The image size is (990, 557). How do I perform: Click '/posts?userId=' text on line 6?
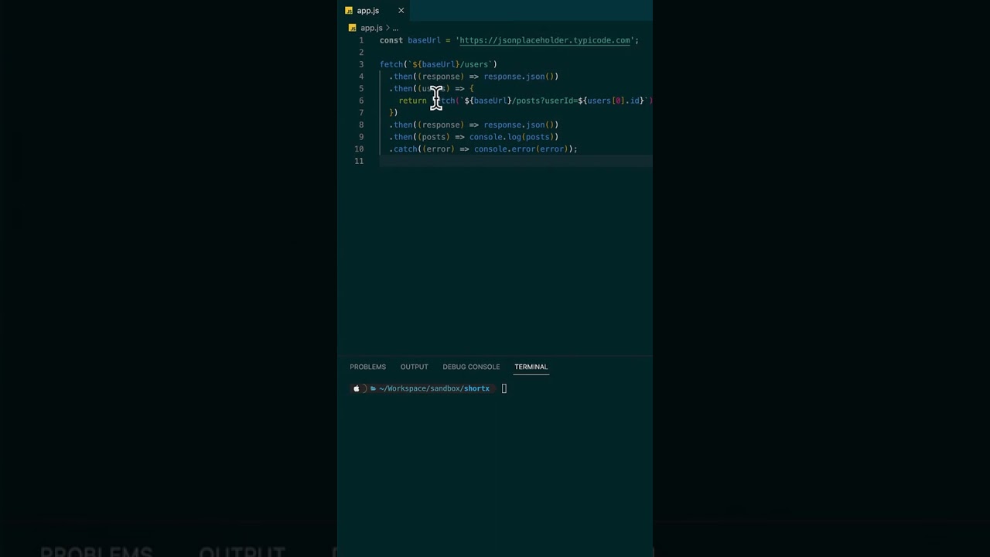pyautogui.click(x=544, y=101)
